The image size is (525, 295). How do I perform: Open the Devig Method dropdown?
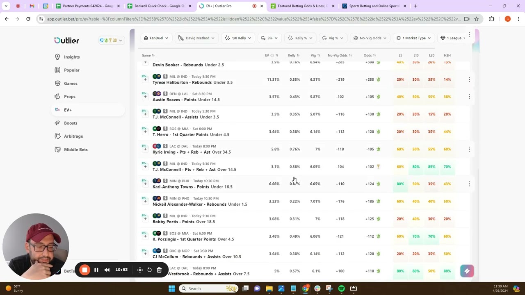196,38
